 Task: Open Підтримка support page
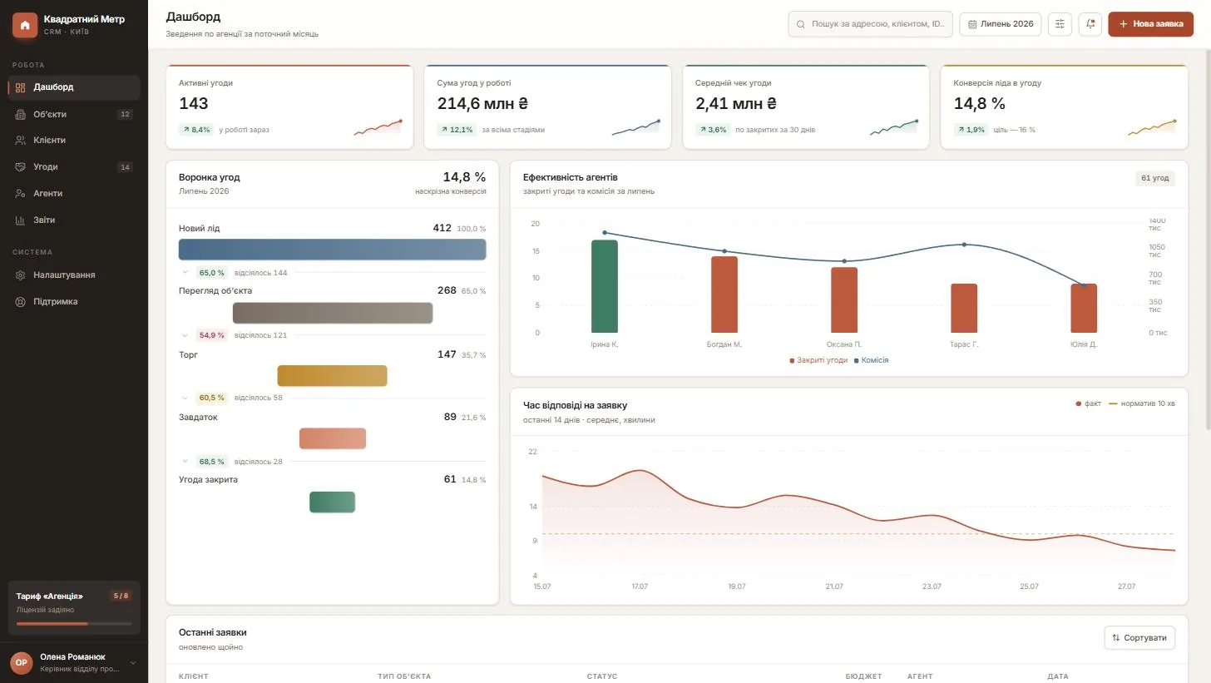(x=74, y=302)
